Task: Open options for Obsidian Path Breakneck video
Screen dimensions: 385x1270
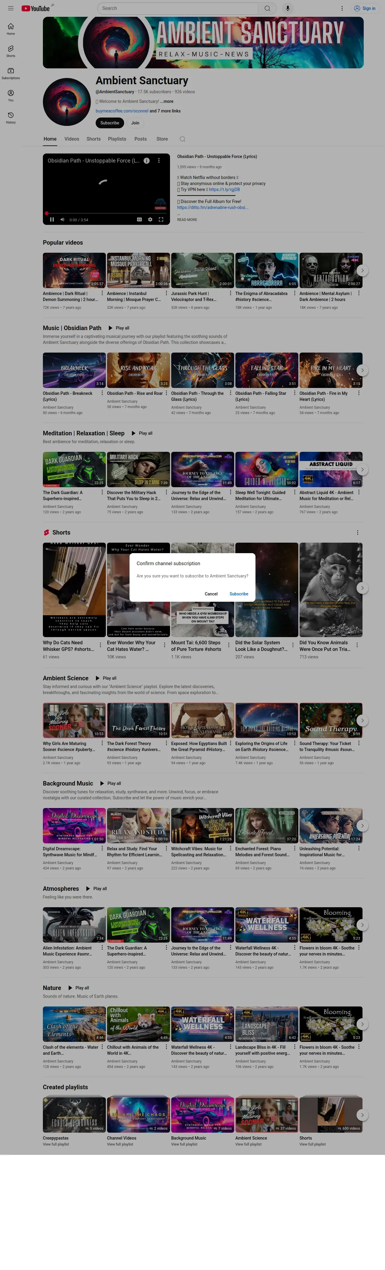Action: 102,393
